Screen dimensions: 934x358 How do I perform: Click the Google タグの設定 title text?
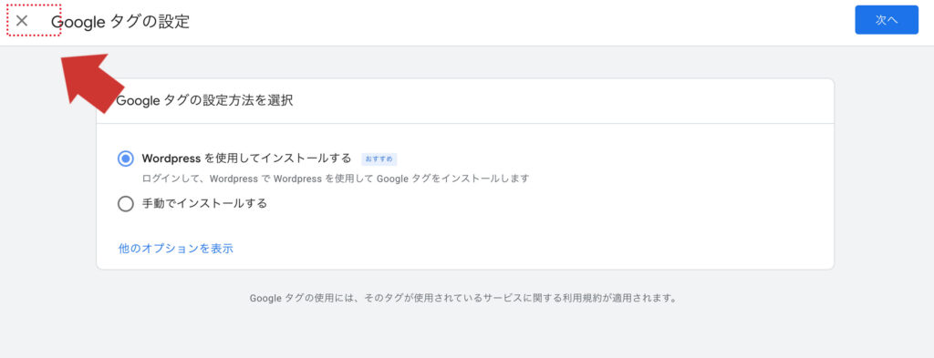tap(120, 22)
